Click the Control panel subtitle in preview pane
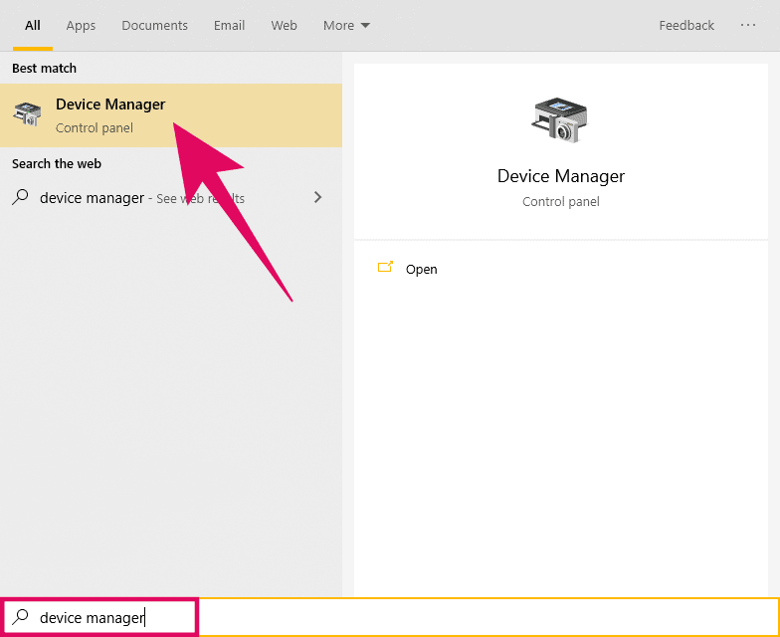 pos(561,201)
